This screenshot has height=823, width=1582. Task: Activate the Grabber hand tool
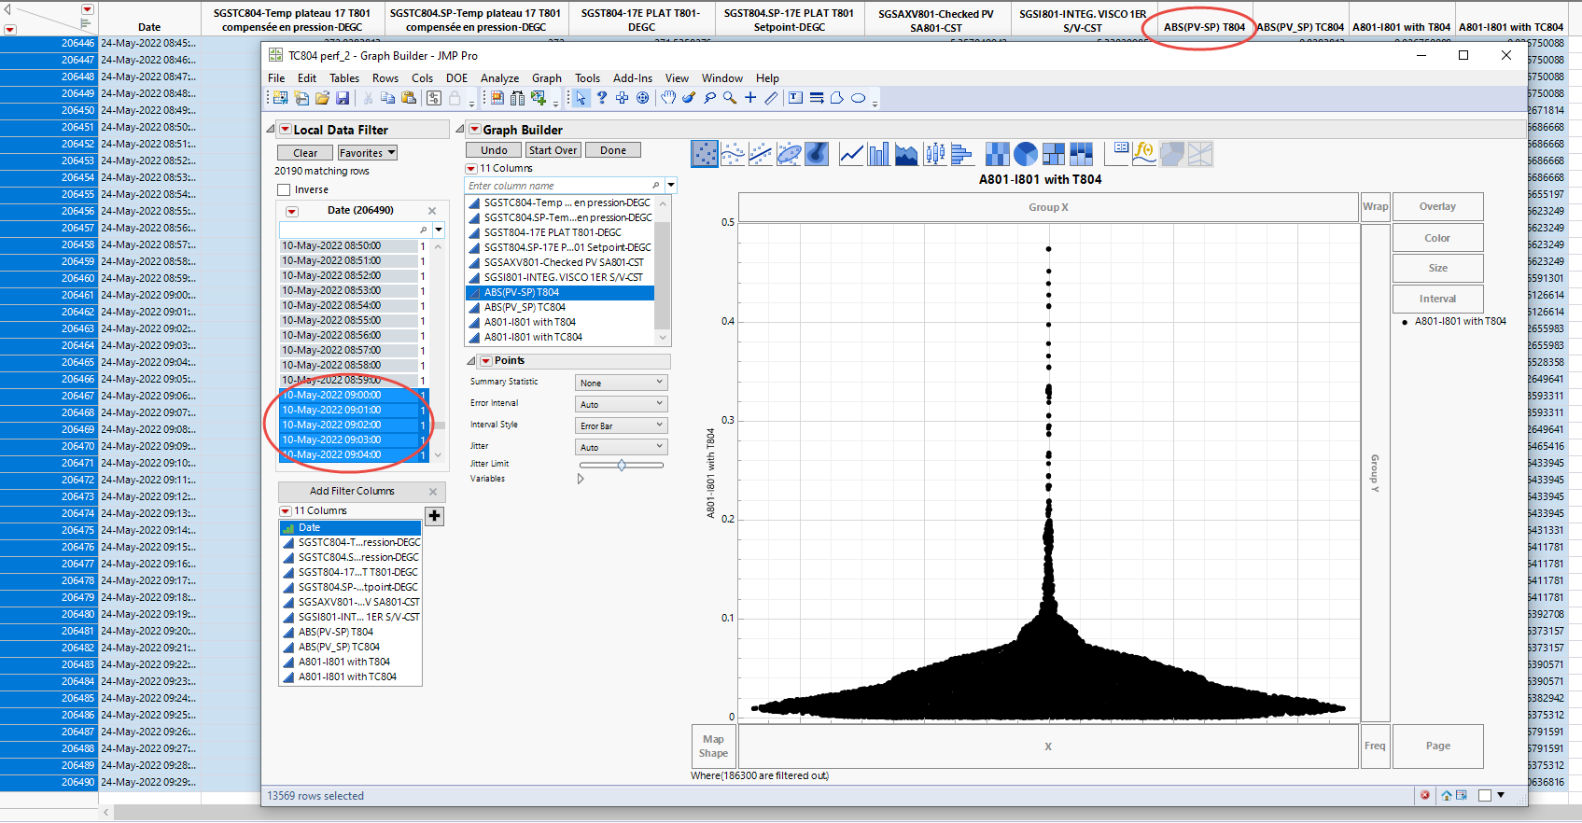pyautogui.click(x=668, y=98)
